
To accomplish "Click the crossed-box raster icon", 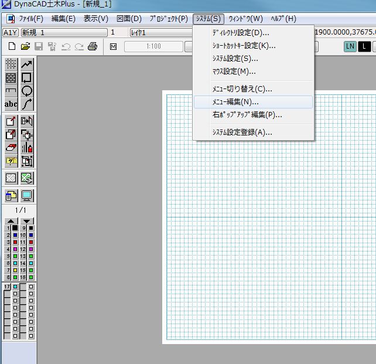I will [11, 178].
